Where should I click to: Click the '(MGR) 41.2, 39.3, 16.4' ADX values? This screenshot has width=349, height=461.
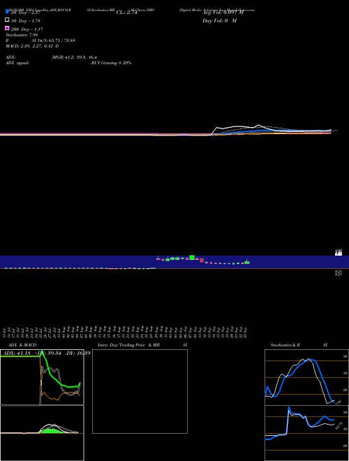[74, 57]
